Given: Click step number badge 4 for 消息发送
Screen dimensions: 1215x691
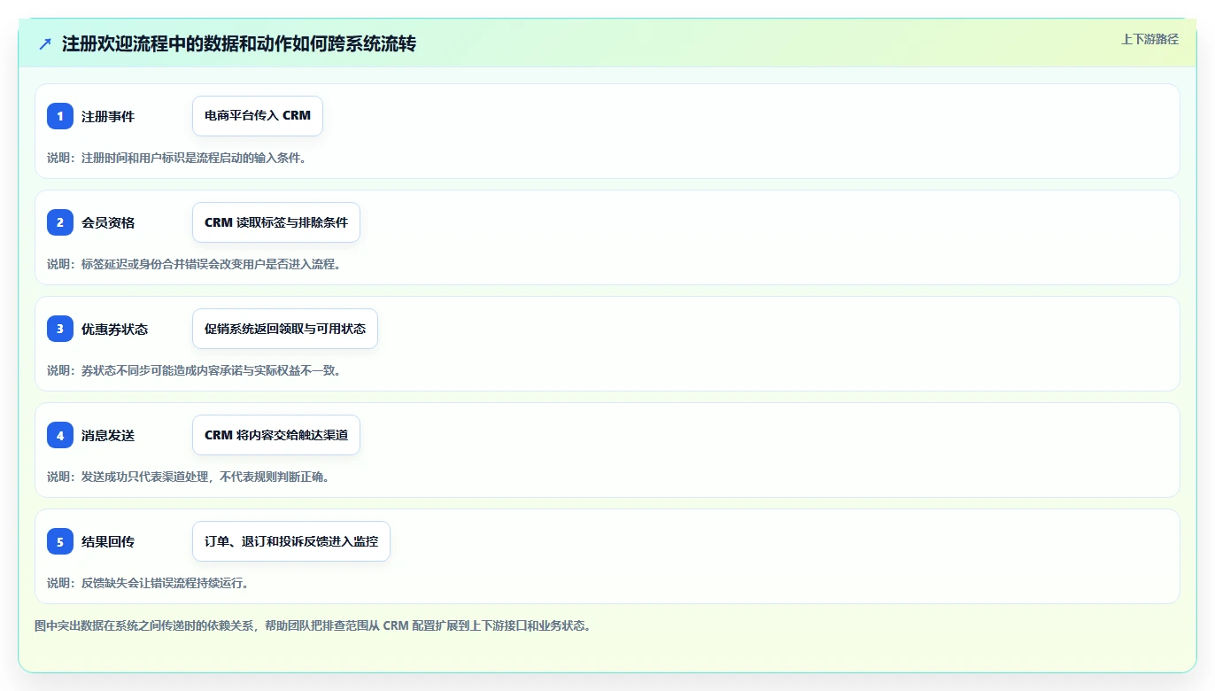Looking at the screenshot, I should tap(60, 435).
